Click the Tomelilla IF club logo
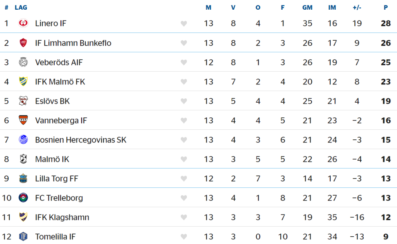 23,236
